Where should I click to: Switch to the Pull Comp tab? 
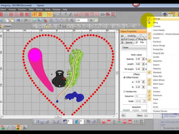coord(127,39)
